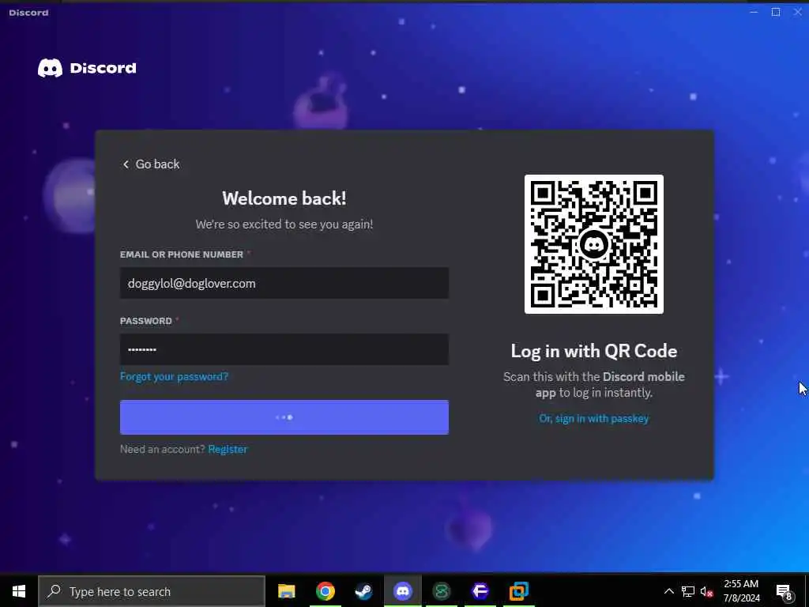Screen dimensions: 809x607
Task: Open the orange-blue squares app in taskbar
Action: point(518,591)
